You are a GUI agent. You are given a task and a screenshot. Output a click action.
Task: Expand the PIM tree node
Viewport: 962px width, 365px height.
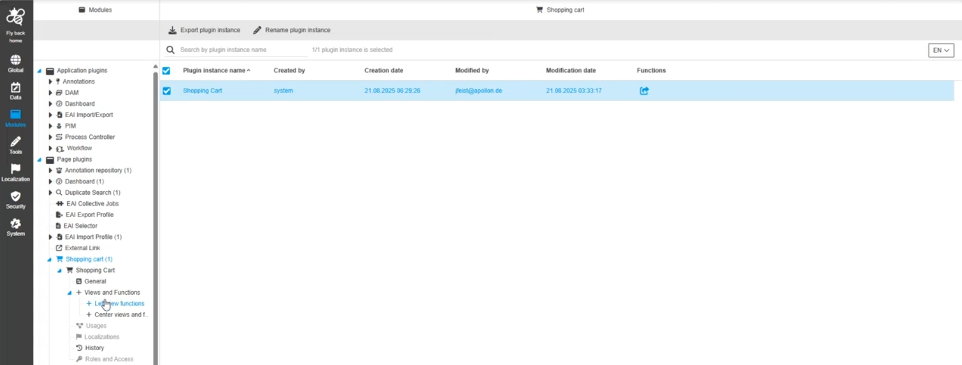50,126
